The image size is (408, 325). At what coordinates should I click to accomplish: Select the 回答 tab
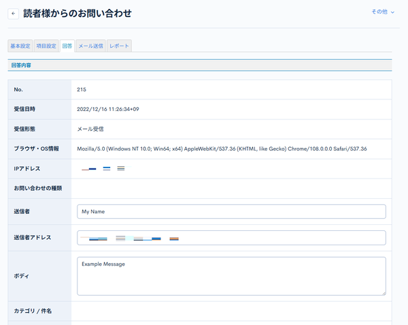pyautogui.click(x=67, y=46)
